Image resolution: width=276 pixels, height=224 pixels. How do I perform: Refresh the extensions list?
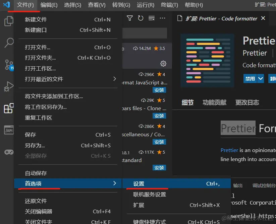[141, 19]
